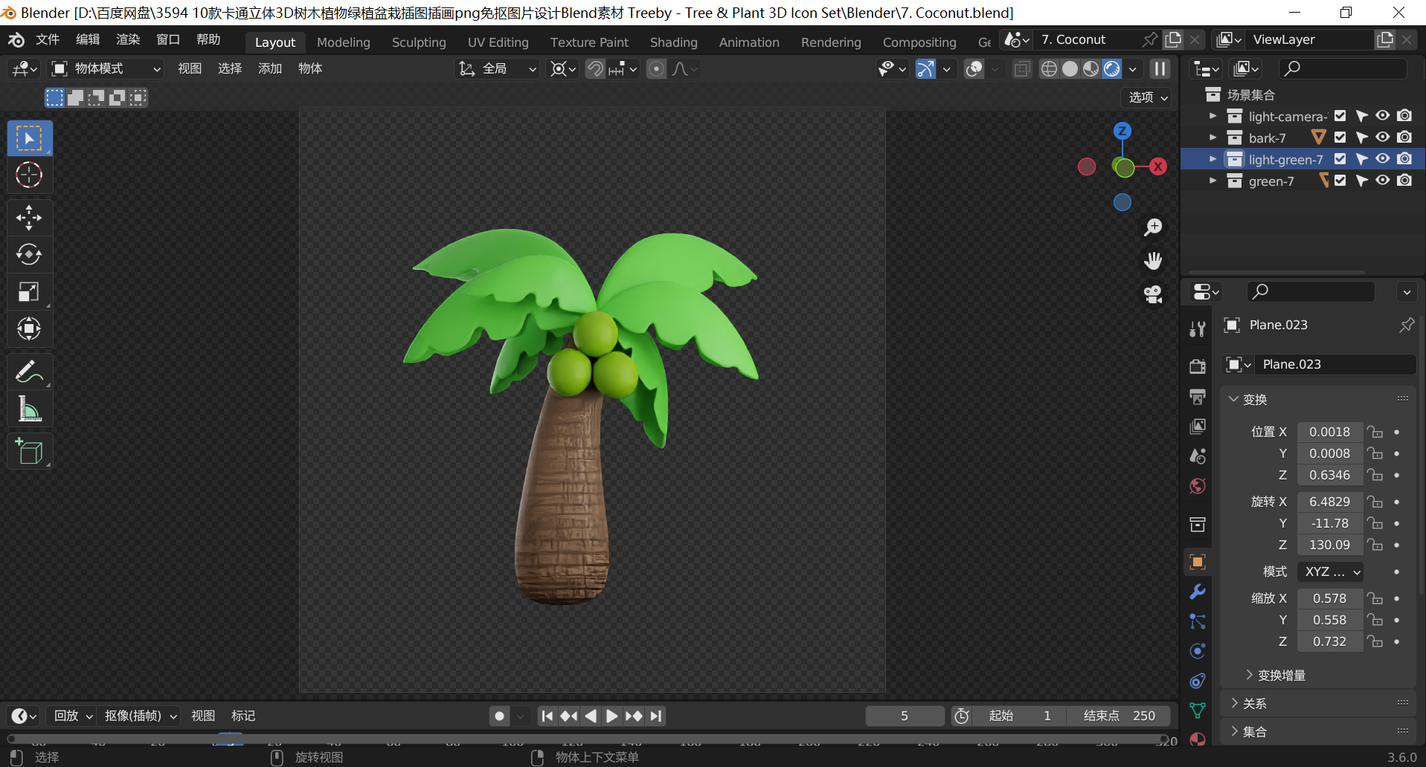Select the Annotate tool
Screen dimensions: 1426x767
[x=29, y=372]
